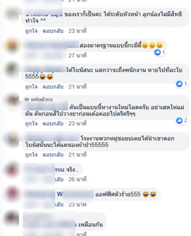This screenshot has width=191, height=236.
Task: Click ถูกใจ under ของเราก็เป็นค่ะ comment
Action: (31, 31)
